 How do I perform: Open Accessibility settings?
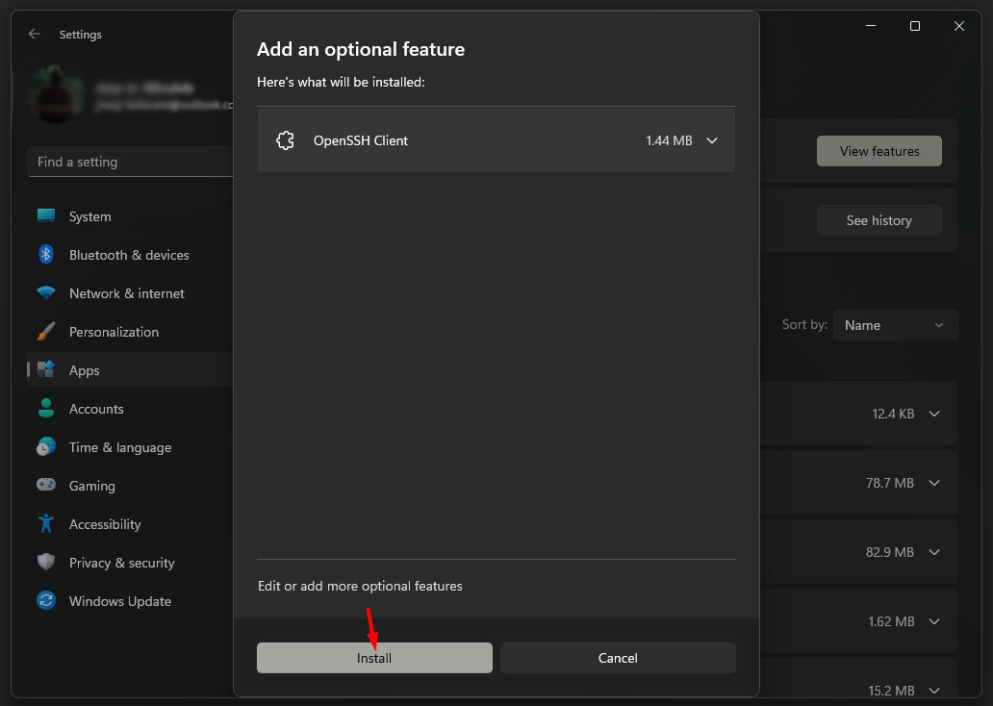(131, 524)
